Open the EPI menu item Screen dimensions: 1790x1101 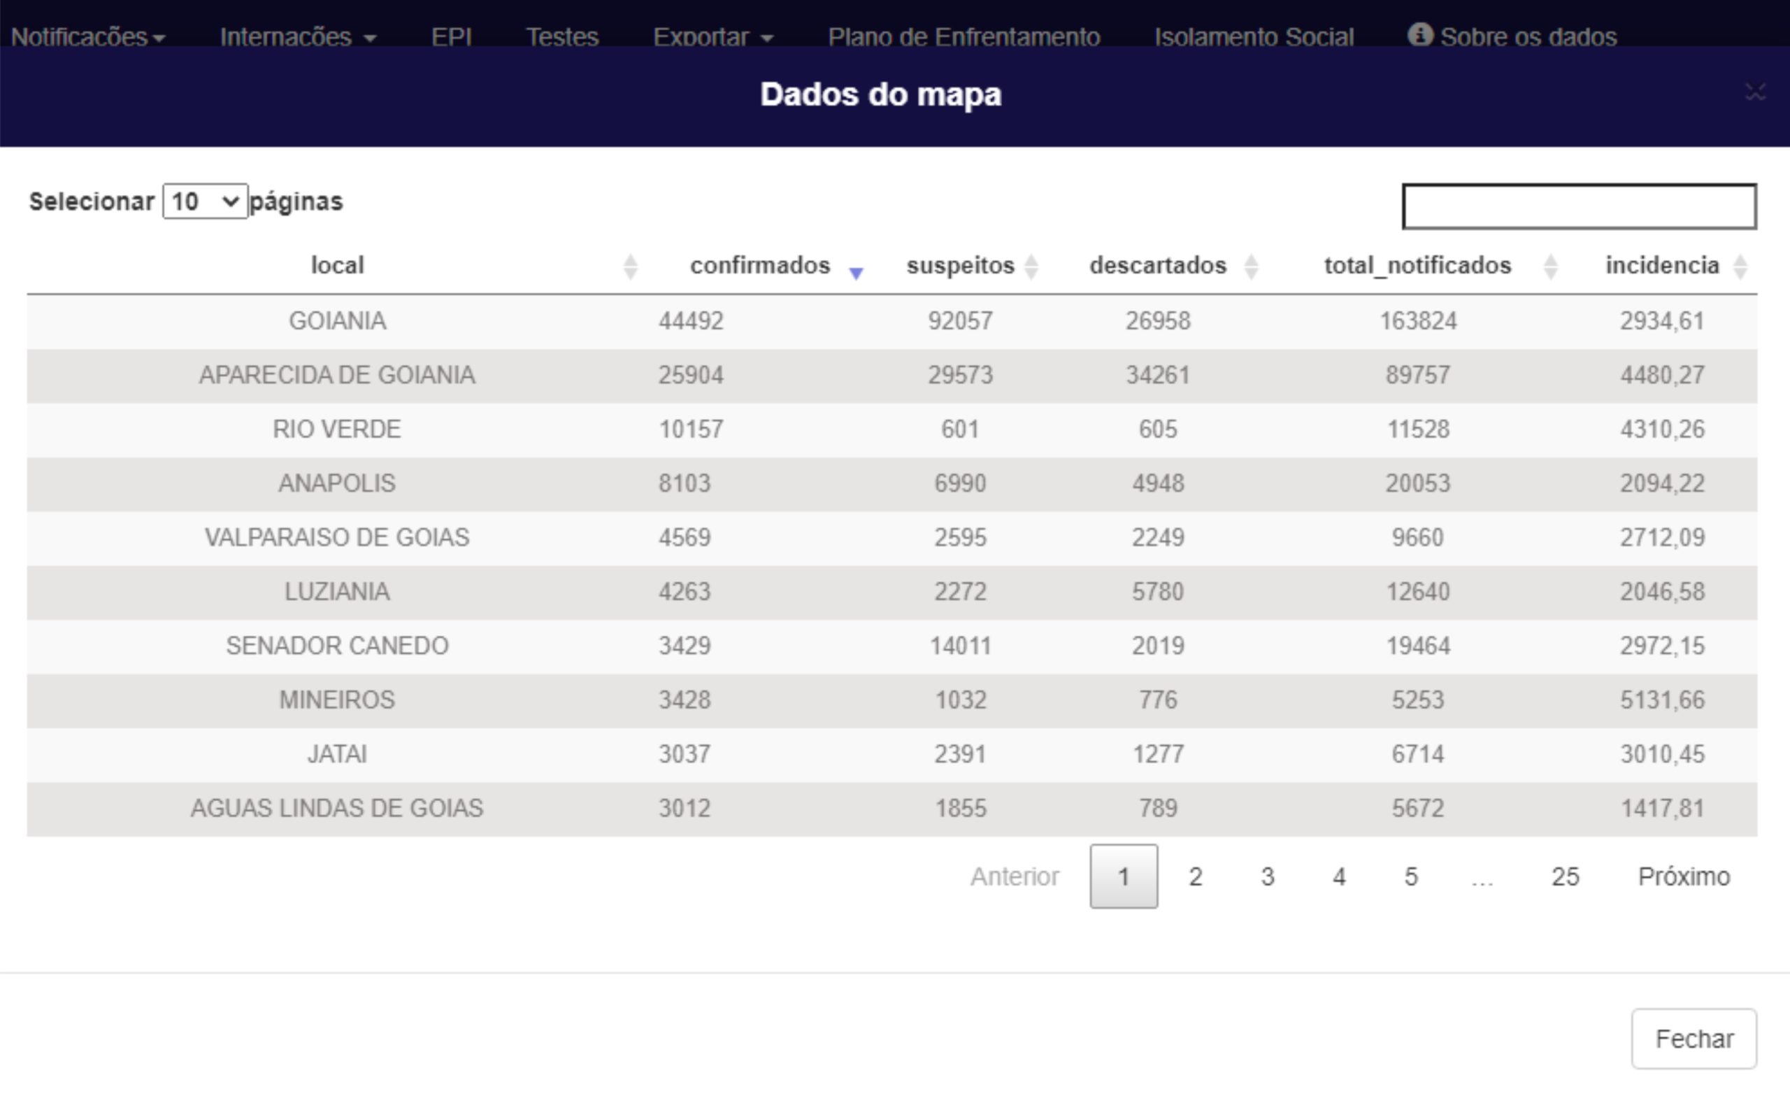pyautogui.click(x=451, y=36)
